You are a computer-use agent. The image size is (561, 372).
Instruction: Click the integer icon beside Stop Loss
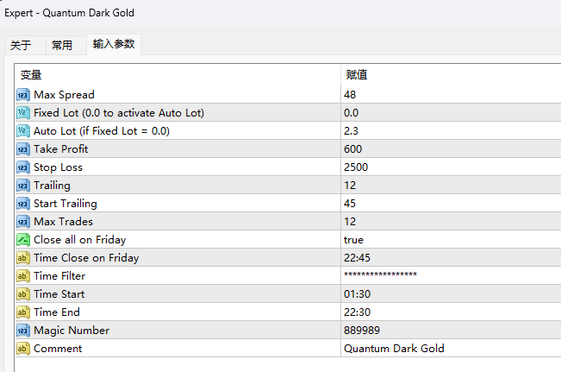point(23,167)
